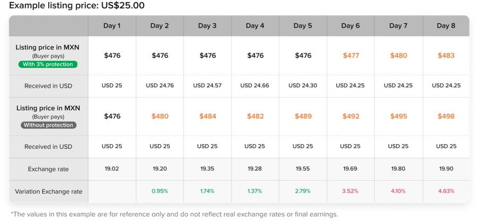
Task: Click the 19.02 exchange rate value
Action: point(112,169)
